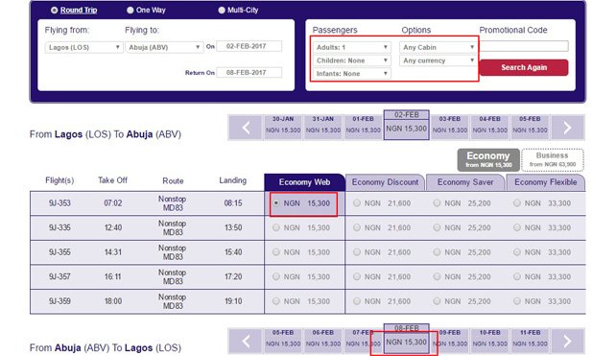Go to later outbound dates arrow
The width and height of the screenshot is (593, 356).
click(568, 128)
